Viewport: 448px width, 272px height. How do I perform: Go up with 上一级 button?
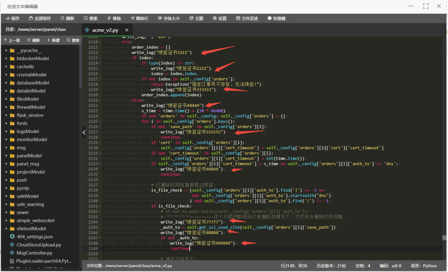[x=12, y=40]
